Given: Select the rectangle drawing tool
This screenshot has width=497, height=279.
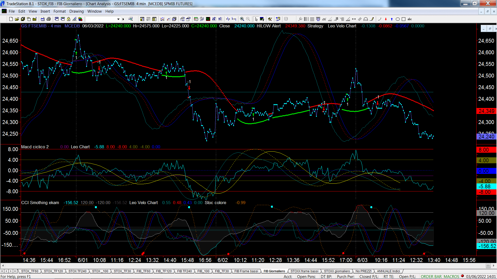Looking at the screenshot, I should point(404,19).
